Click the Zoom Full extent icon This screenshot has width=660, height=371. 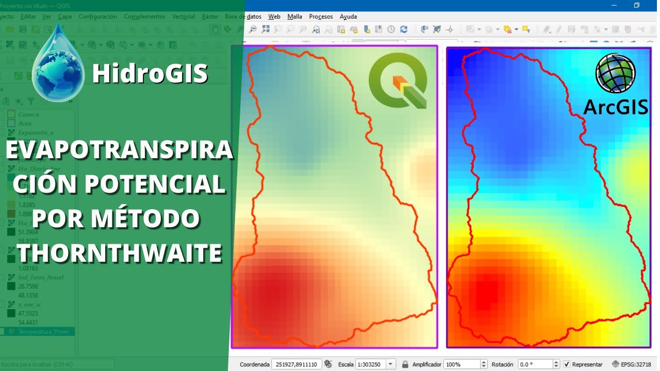tap(266, 29)
